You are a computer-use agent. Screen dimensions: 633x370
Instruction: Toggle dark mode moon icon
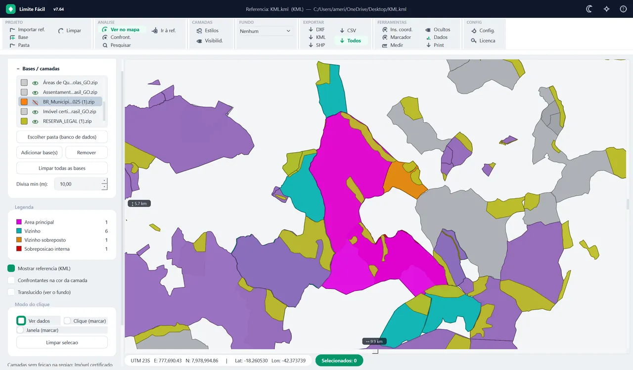click(x=589, y=9)
